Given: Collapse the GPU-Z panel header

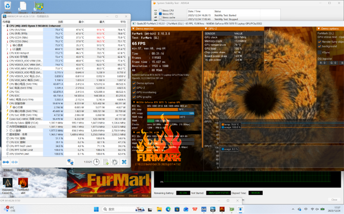Looking at the screenshot, I should pos(206,28).
